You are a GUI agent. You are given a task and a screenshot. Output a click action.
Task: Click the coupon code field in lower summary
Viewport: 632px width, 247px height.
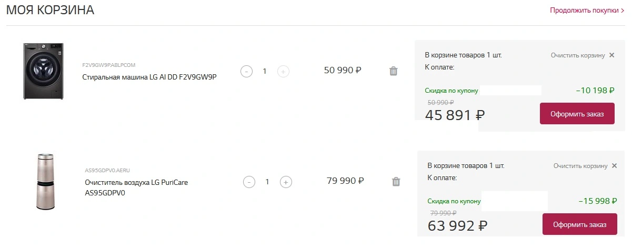[515, 201]
